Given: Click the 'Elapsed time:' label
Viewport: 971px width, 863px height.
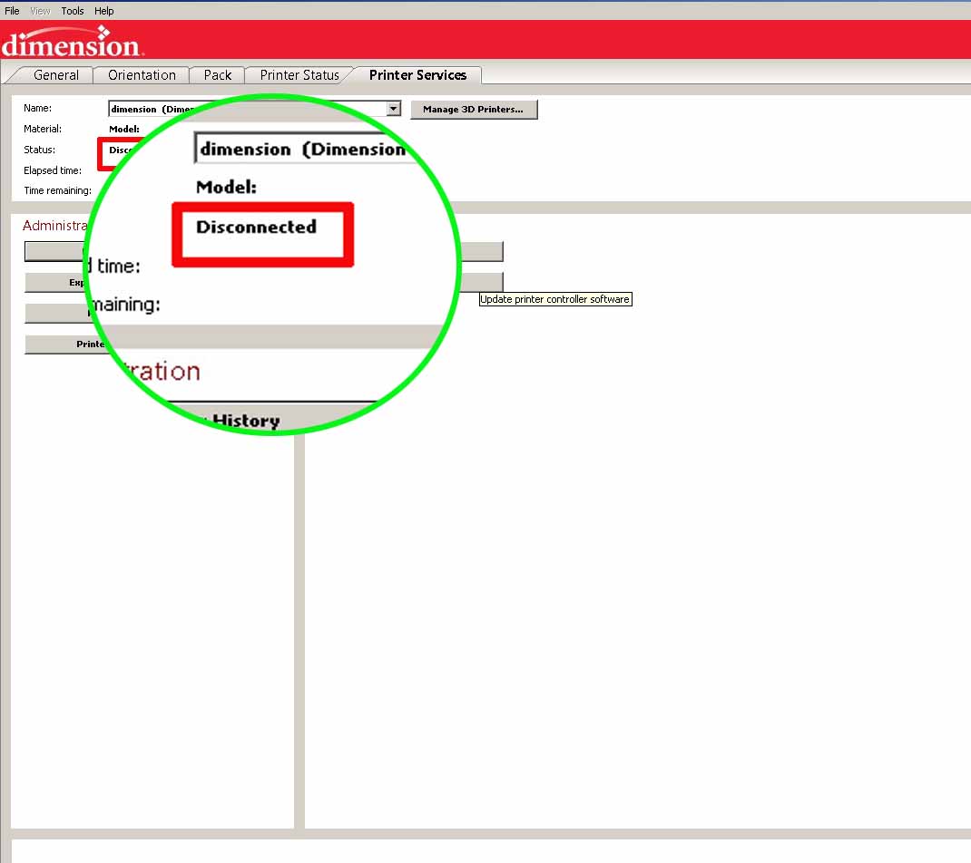Looking at the screenshot, I should coord(52,170).
